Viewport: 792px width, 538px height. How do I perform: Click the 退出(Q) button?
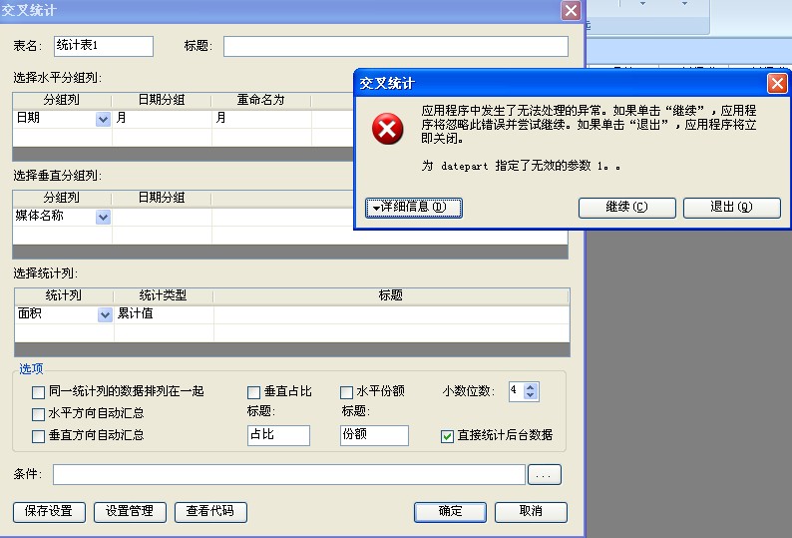(732, 208)
